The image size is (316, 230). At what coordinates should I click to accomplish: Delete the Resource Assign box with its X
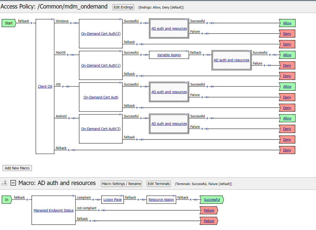click(x=174, y=196)
